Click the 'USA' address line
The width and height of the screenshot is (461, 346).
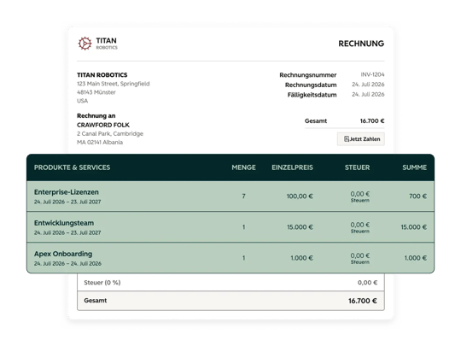pos(82,101)
